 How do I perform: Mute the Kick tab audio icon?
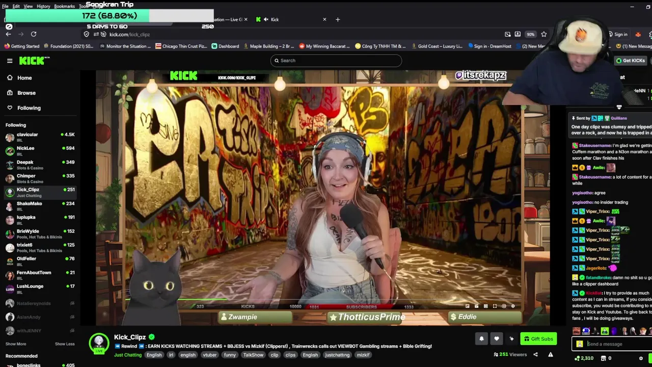tap(266, 19)
